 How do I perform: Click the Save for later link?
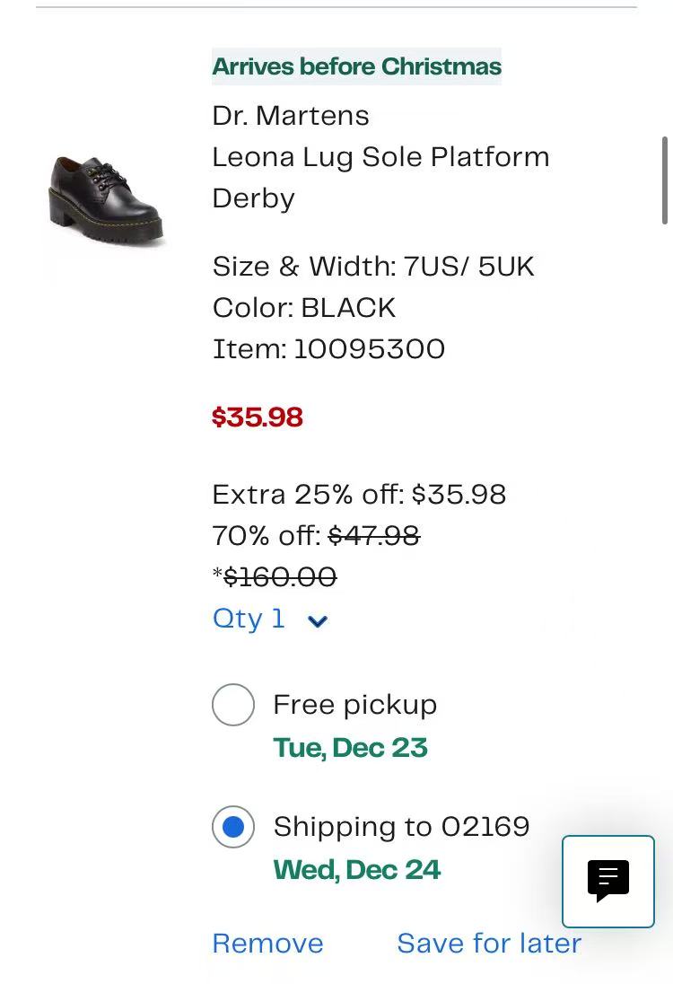[489, 944]
